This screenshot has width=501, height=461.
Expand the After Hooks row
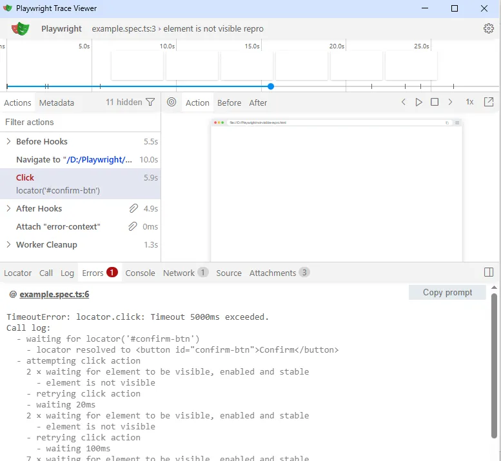(x=8, y=208)
